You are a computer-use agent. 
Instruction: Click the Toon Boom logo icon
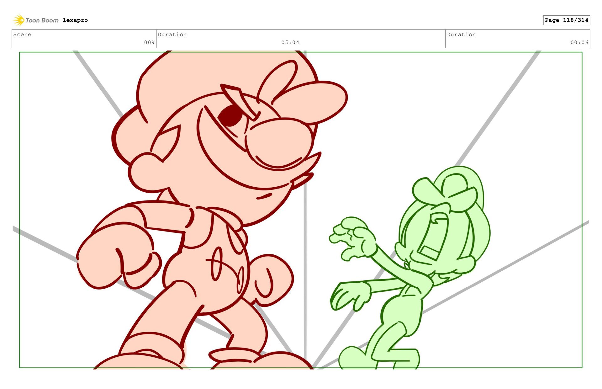pyautogui.click(x=18, y=20)
